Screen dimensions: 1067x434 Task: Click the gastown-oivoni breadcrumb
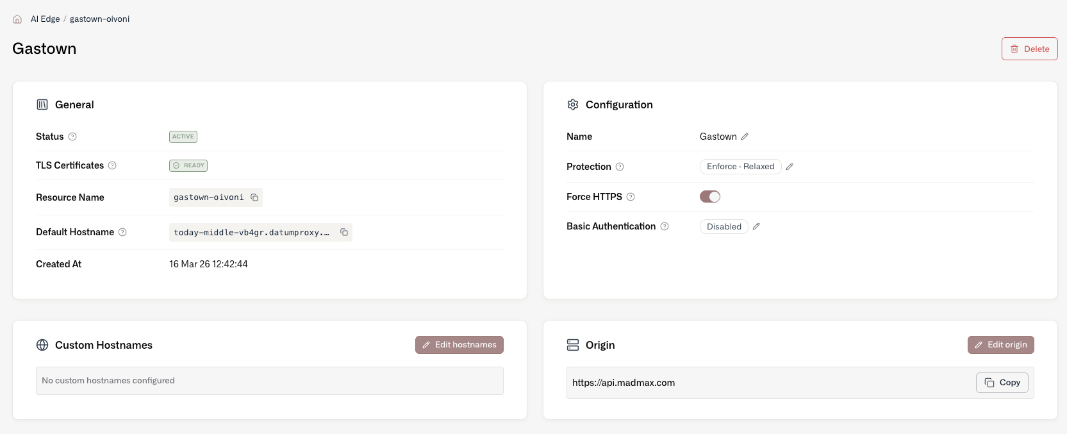click(x=99, y=19)
